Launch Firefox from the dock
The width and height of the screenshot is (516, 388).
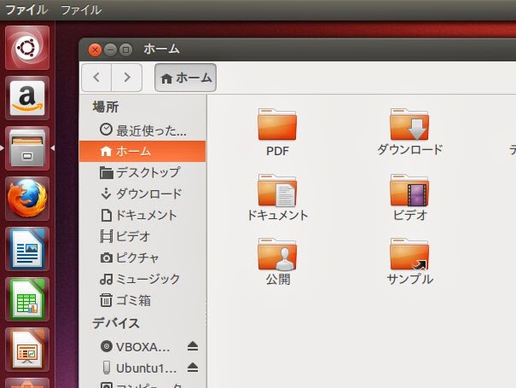pyautogui.click(x=27, y=199)
